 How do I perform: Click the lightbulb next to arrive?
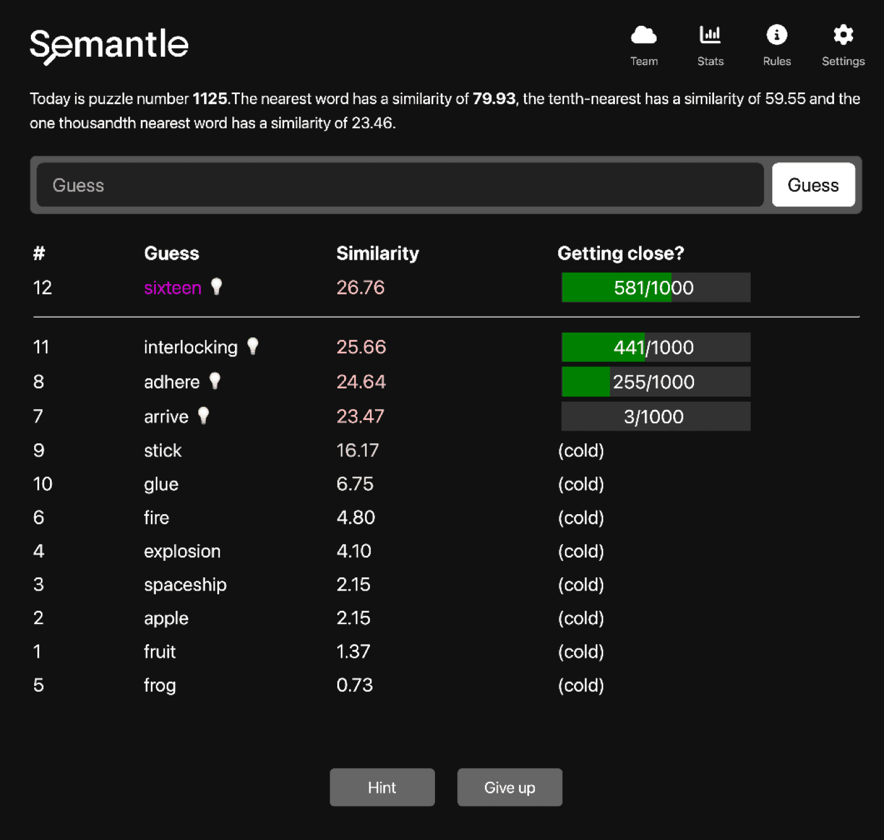pyautogui.click(x=203, y=415)
